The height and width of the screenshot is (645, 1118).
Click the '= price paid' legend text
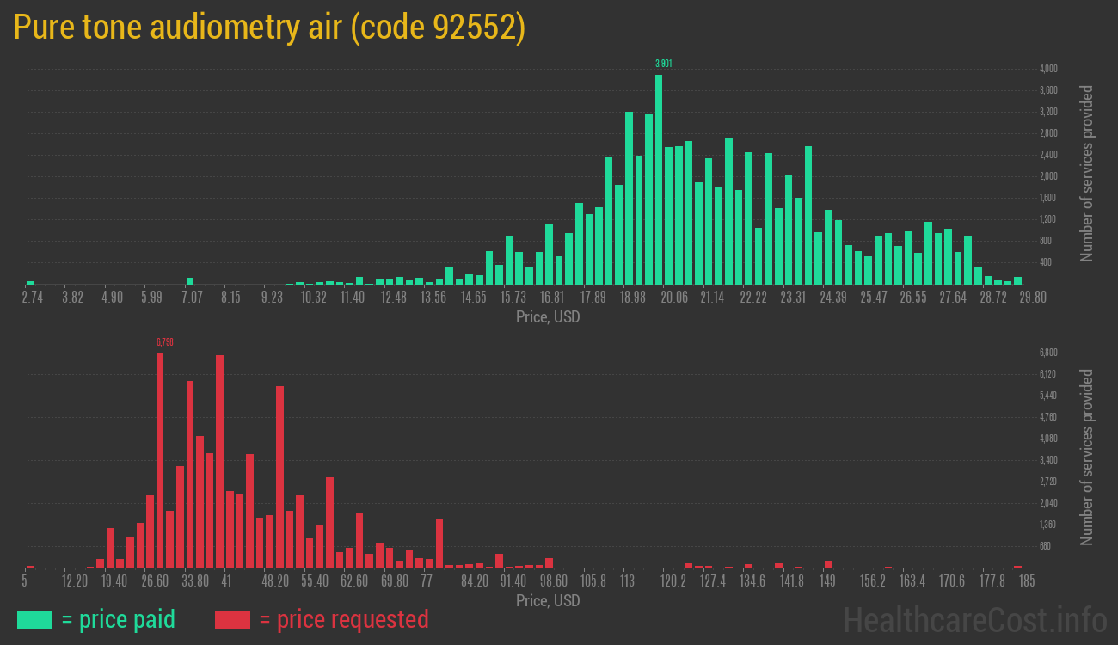119,619
